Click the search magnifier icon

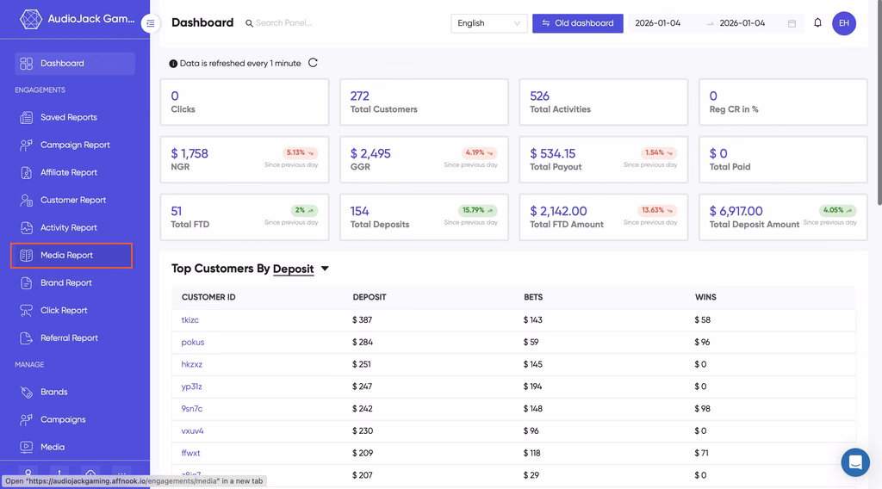click(x=249, y=23)
